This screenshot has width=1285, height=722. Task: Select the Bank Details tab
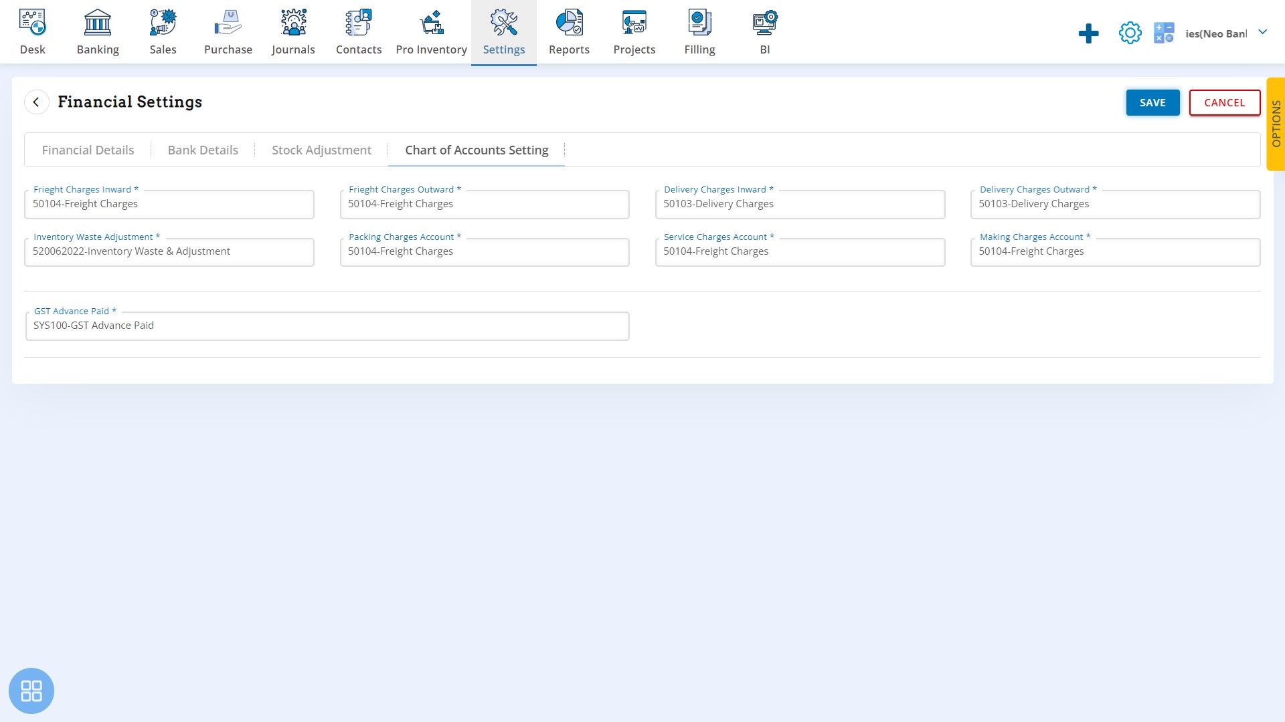202,150
